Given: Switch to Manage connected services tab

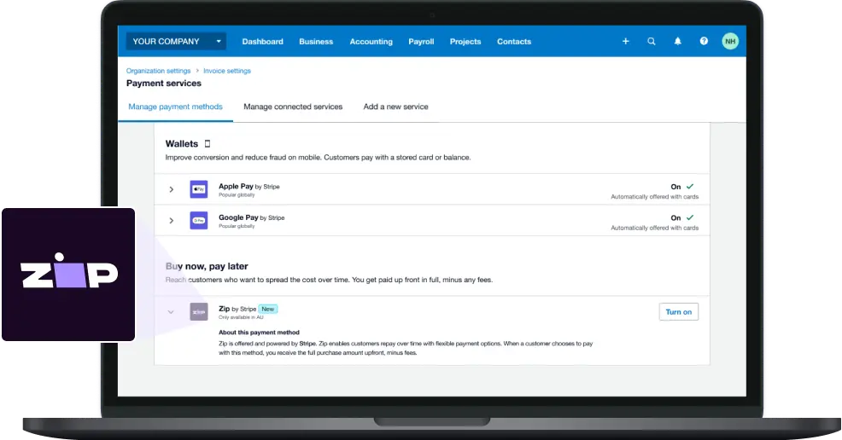Looking at the screenshot, I should click(293, 107).
